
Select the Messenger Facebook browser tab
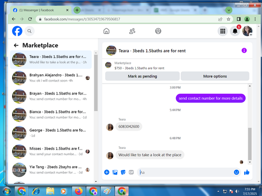[x=40, y=10]
